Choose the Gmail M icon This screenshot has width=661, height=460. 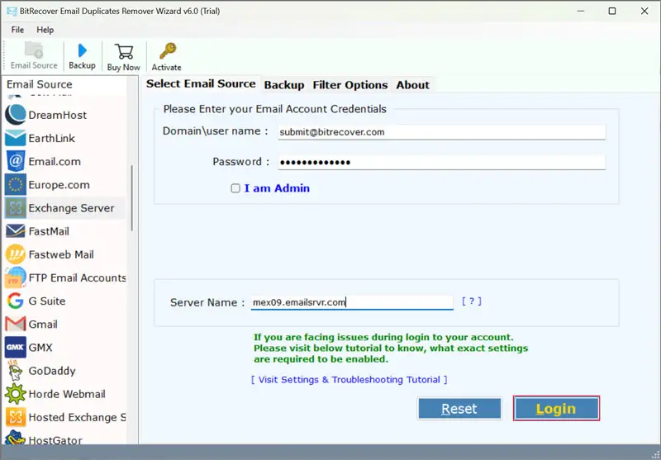point(16,324)
